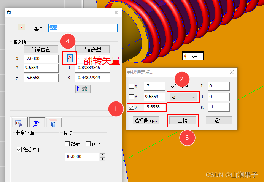Toggle 激活使用 safety plane checkbox
This screenshot has width=264, height=182.
pos(19,150)
